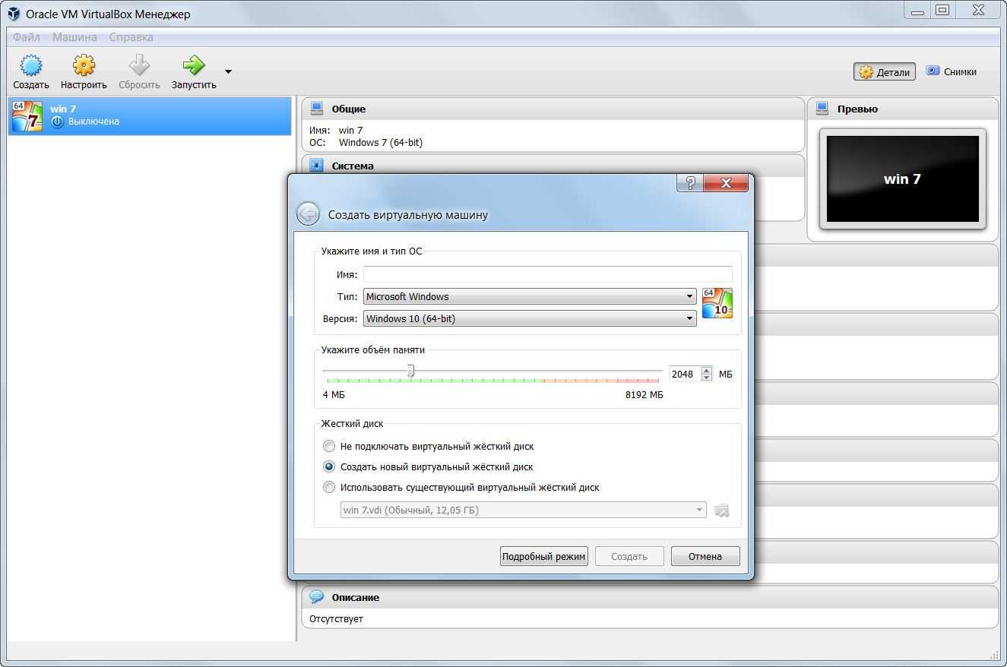1007x667 pixels.
Task: Start VM with Запустить green arrow
Action: [x=194, y=65]
